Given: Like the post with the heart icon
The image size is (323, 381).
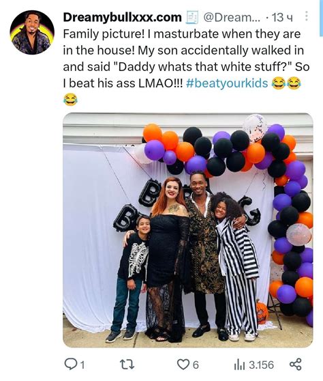Looking at the screenshot, I should [183, 365].
